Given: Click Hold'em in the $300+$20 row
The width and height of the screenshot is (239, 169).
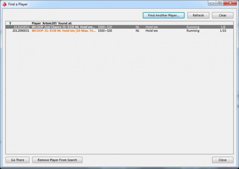Looking at the screenshot, I should [x=152, y=27].
